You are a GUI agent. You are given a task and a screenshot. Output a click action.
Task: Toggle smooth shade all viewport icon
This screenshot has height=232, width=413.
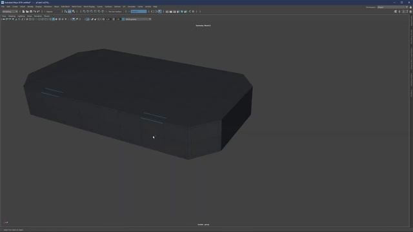pyautogui.click(x=54, y=19)
